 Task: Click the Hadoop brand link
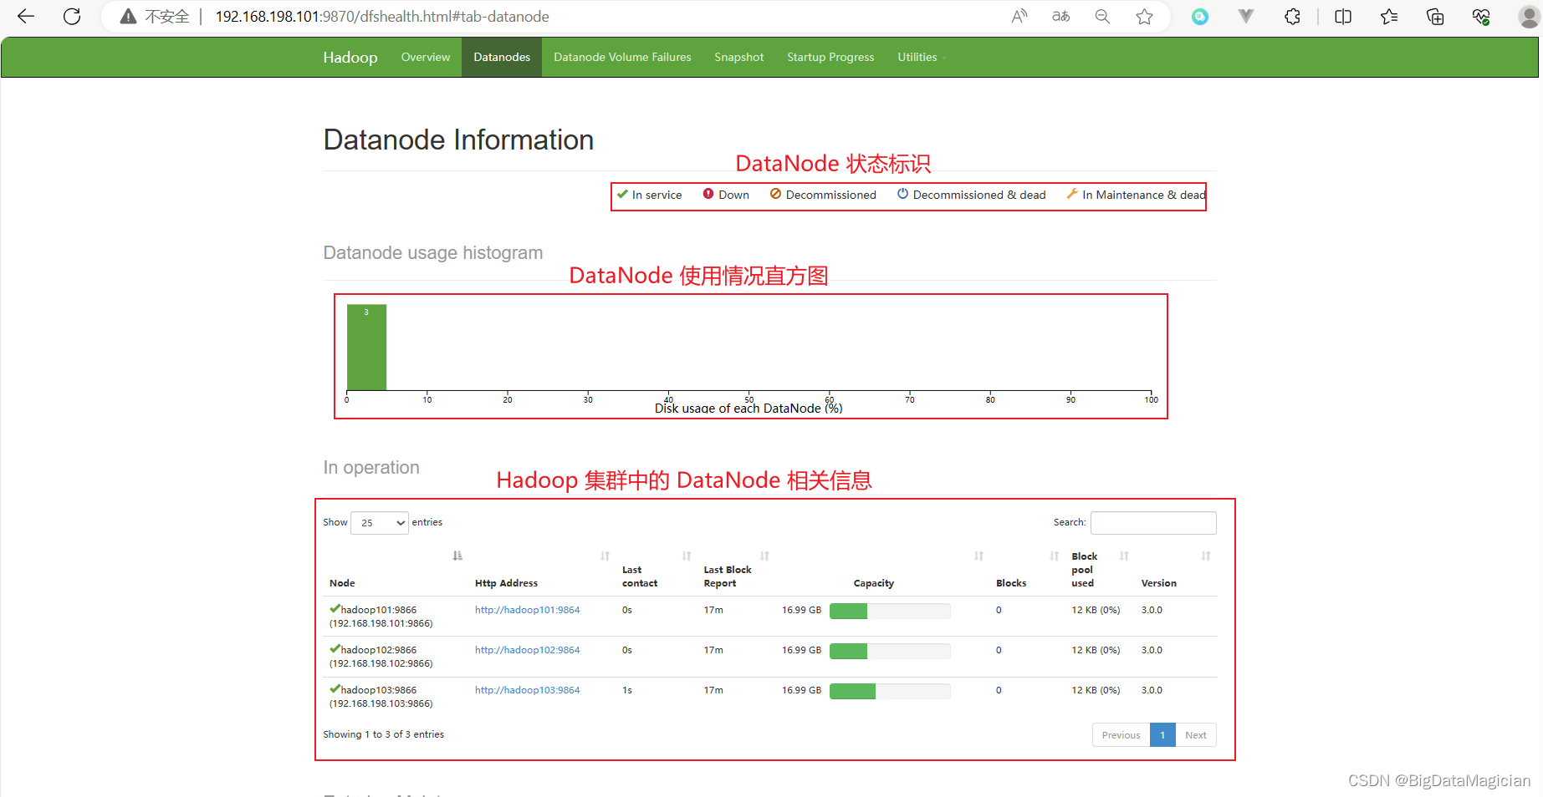(x=350, y=57)
